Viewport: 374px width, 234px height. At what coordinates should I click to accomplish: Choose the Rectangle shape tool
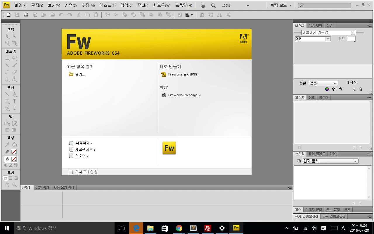[x=7, y=101]
